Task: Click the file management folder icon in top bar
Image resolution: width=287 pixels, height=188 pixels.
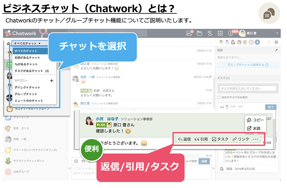Action: [x=199, y=33]
